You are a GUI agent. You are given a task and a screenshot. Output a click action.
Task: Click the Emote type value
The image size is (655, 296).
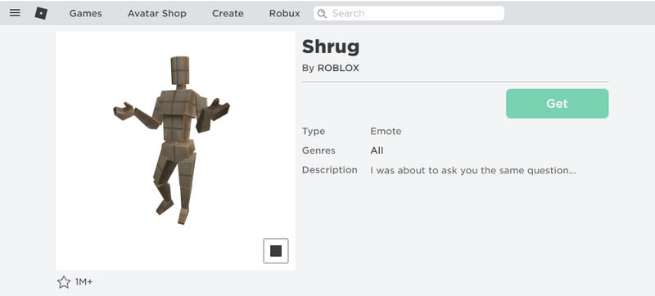pos(386,132)
